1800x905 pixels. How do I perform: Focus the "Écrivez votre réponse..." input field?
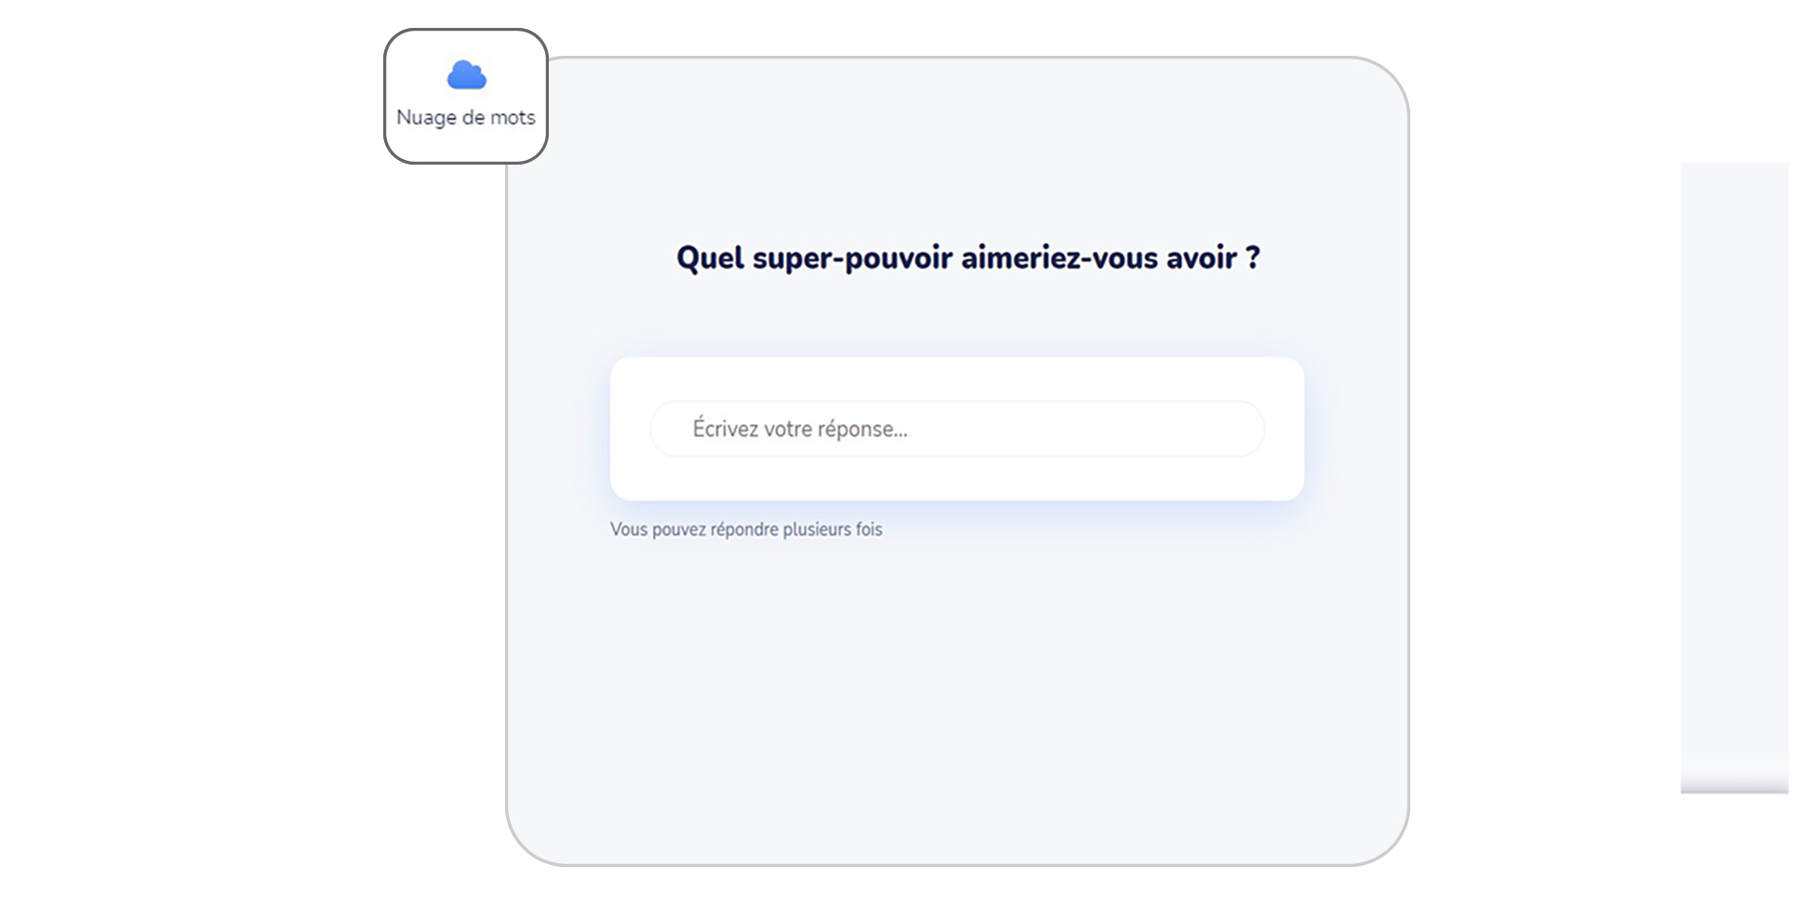[x=956, y=429]
